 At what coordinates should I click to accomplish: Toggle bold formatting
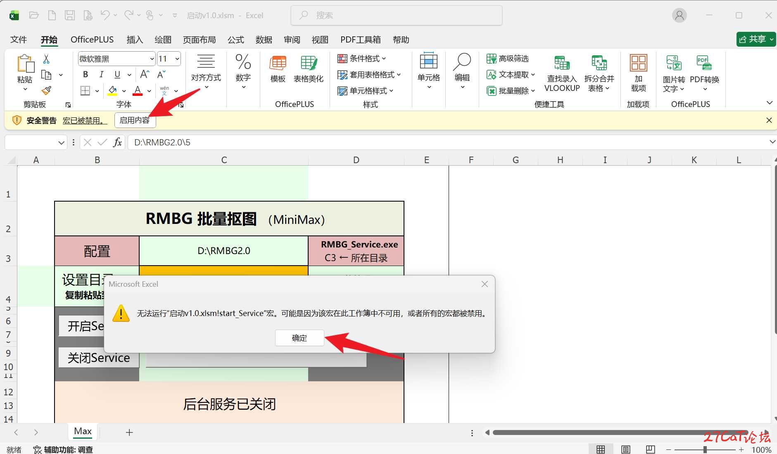point(85,74)
